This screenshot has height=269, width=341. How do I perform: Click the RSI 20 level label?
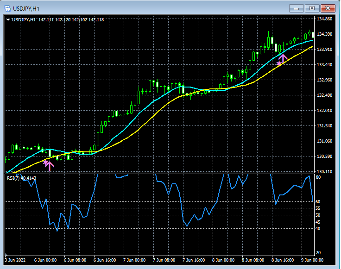click(318, 253)
